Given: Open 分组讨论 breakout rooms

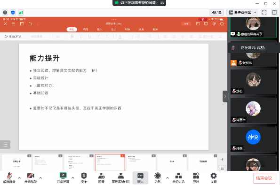Looking at the screenshot, I should coord(178,178).
